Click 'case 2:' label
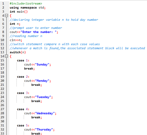Screen dimensions: 147x135 click(23, 77)
